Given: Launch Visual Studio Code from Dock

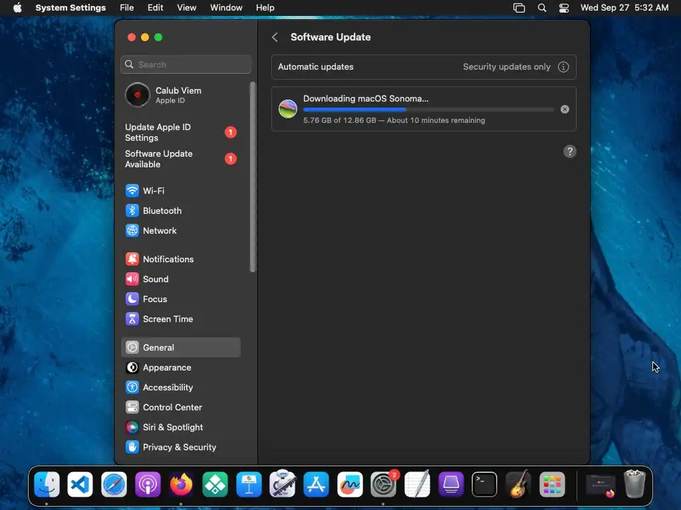Looking at the screenshot, I should point(80,484).
